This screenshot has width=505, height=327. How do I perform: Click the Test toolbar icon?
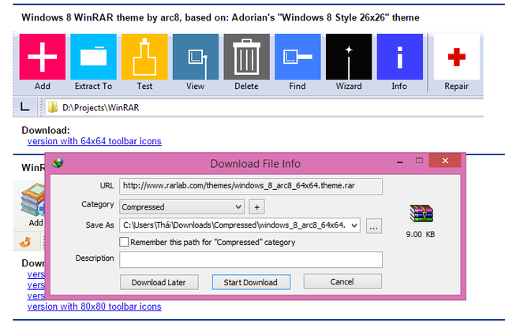[144, 57]
